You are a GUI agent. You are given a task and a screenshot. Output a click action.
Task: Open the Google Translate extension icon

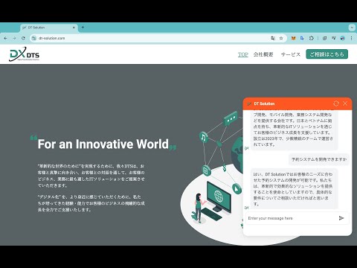click(302, 38)
